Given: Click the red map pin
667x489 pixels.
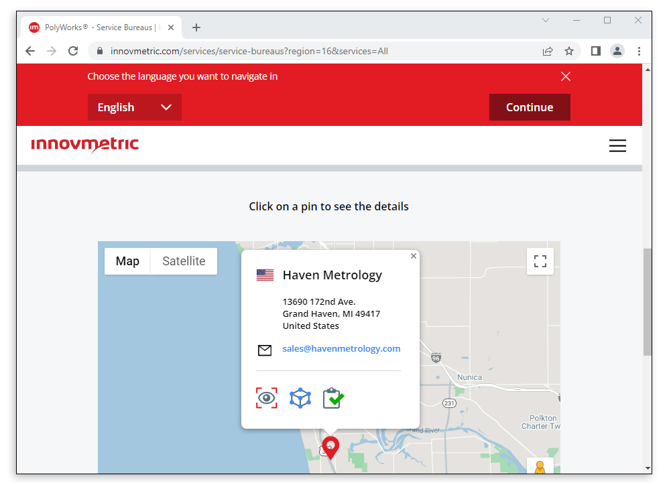Looking at the screenshot, I should click(330, 447).
